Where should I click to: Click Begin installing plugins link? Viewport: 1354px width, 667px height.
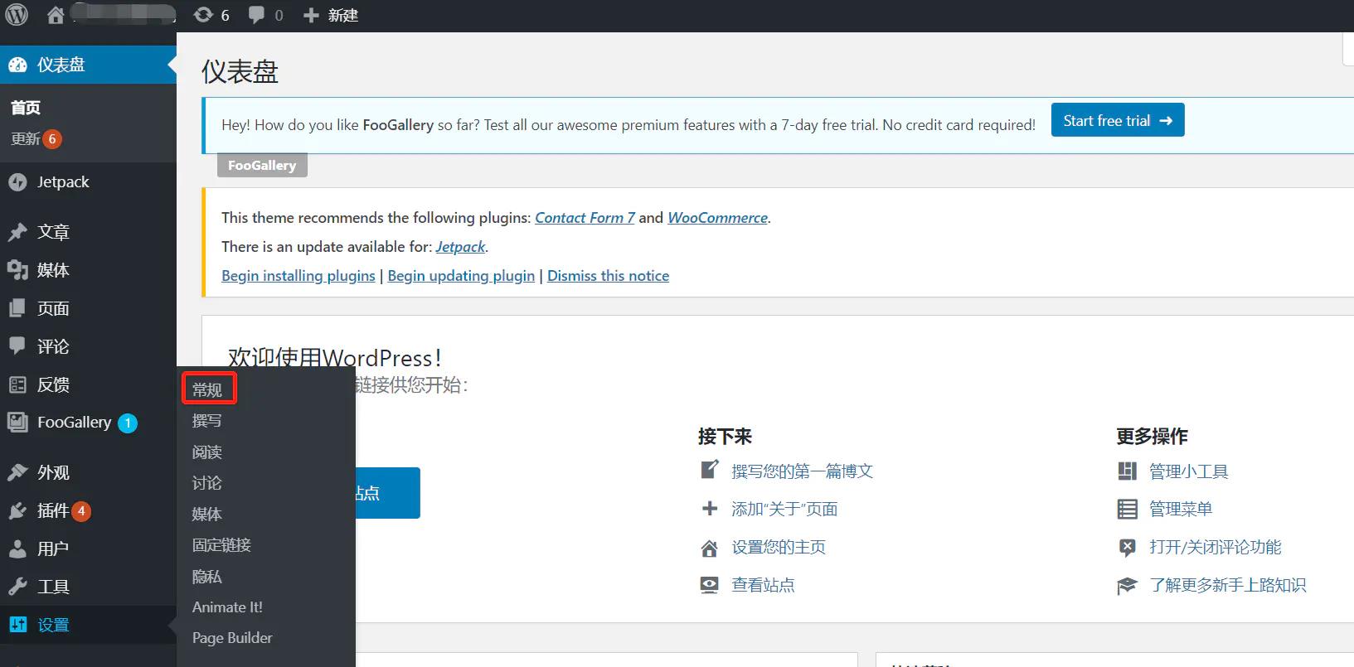[x=298, y=276]
